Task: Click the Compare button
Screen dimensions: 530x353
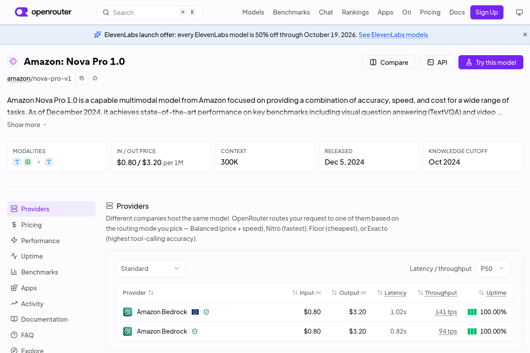Action: point(389,62)
